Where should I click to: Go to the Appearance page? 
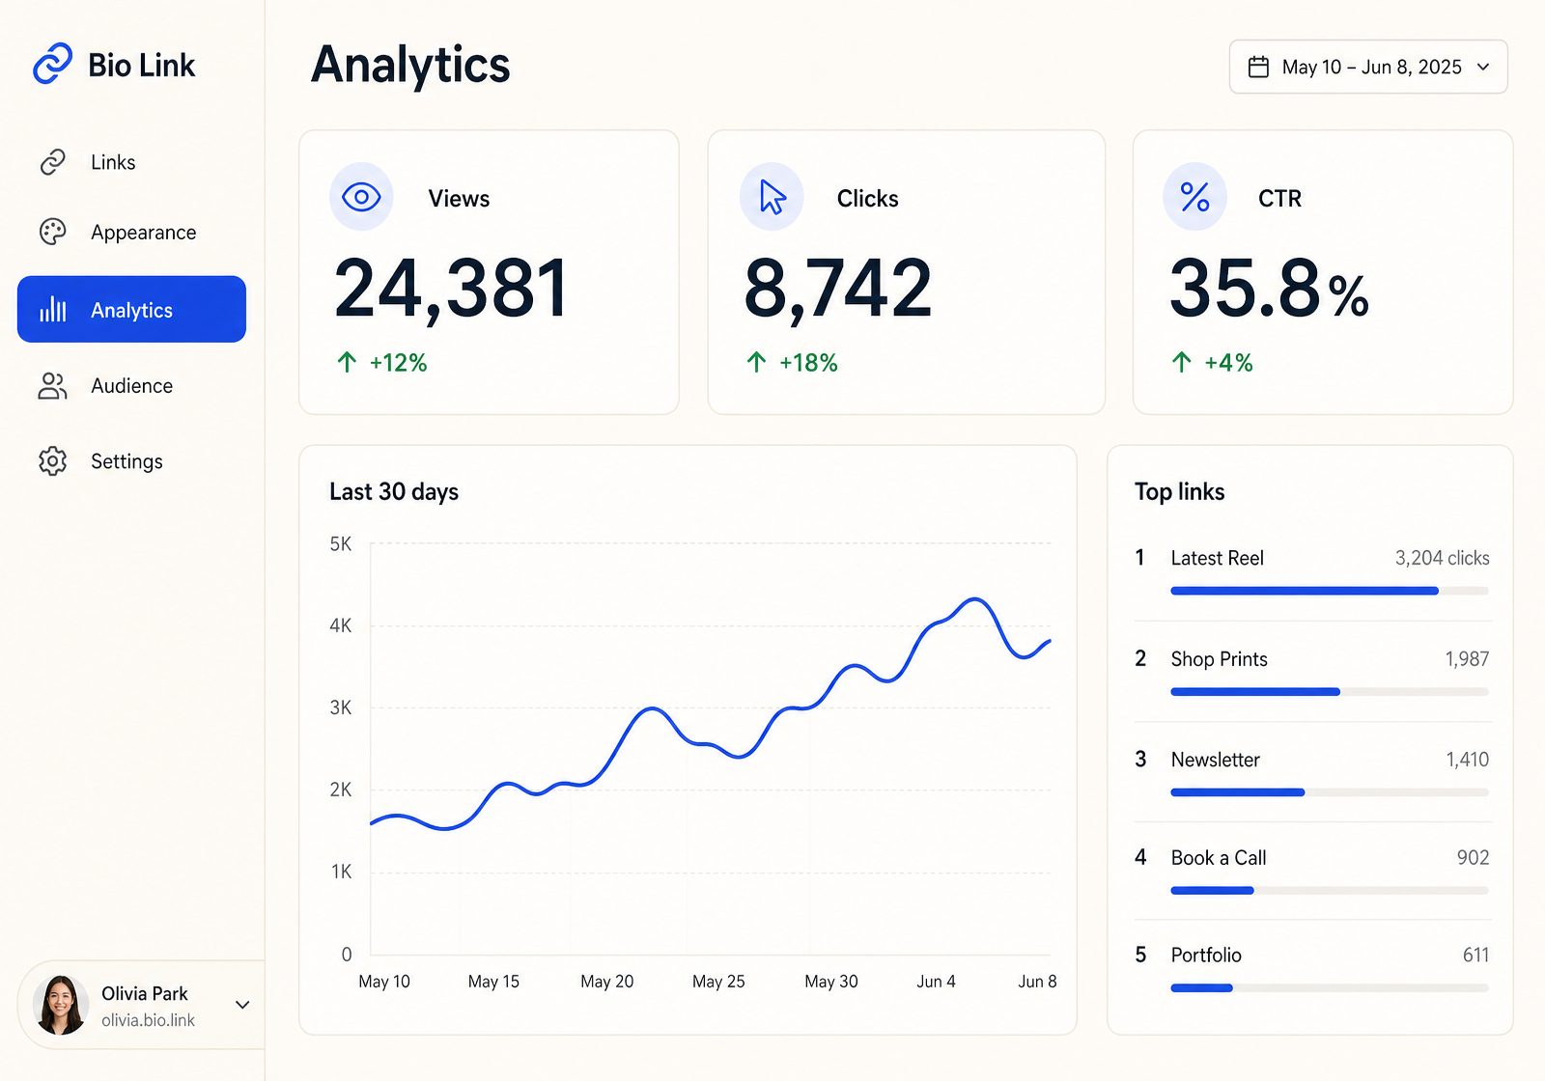[x=131, y=233]
